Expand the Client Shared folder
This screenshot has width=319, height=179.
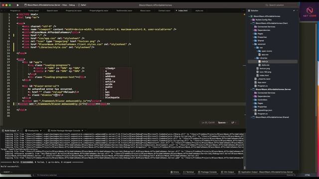253,41
